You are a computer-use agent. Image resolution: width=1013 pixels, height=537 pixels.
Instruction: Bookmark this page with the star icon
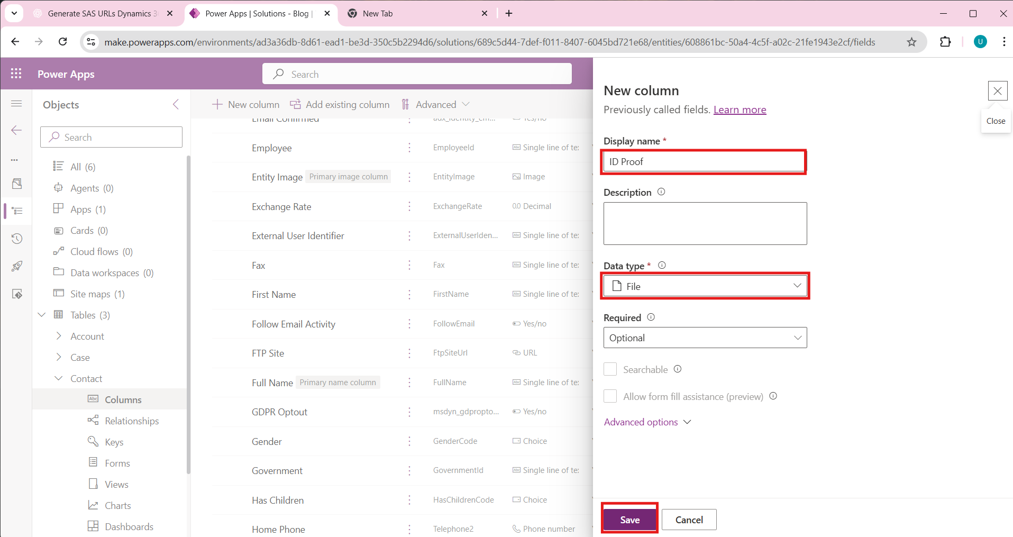[911, 42]
